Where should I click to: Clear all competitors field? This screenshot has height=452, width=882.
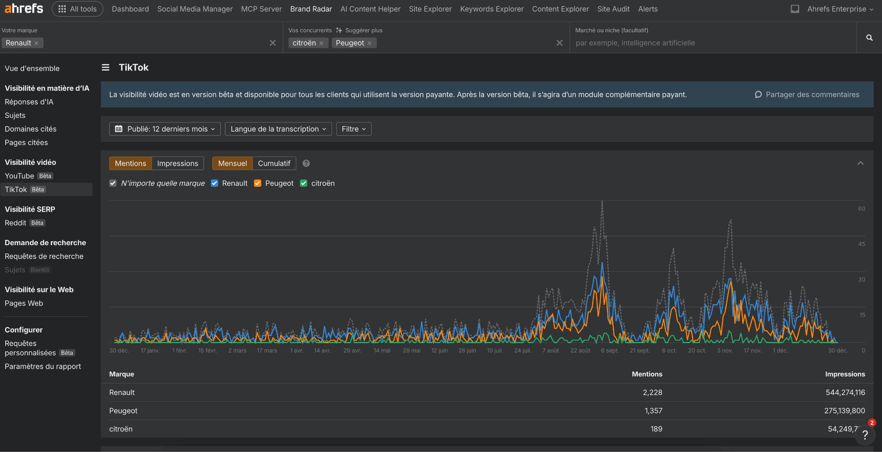(x=559, y=43)
